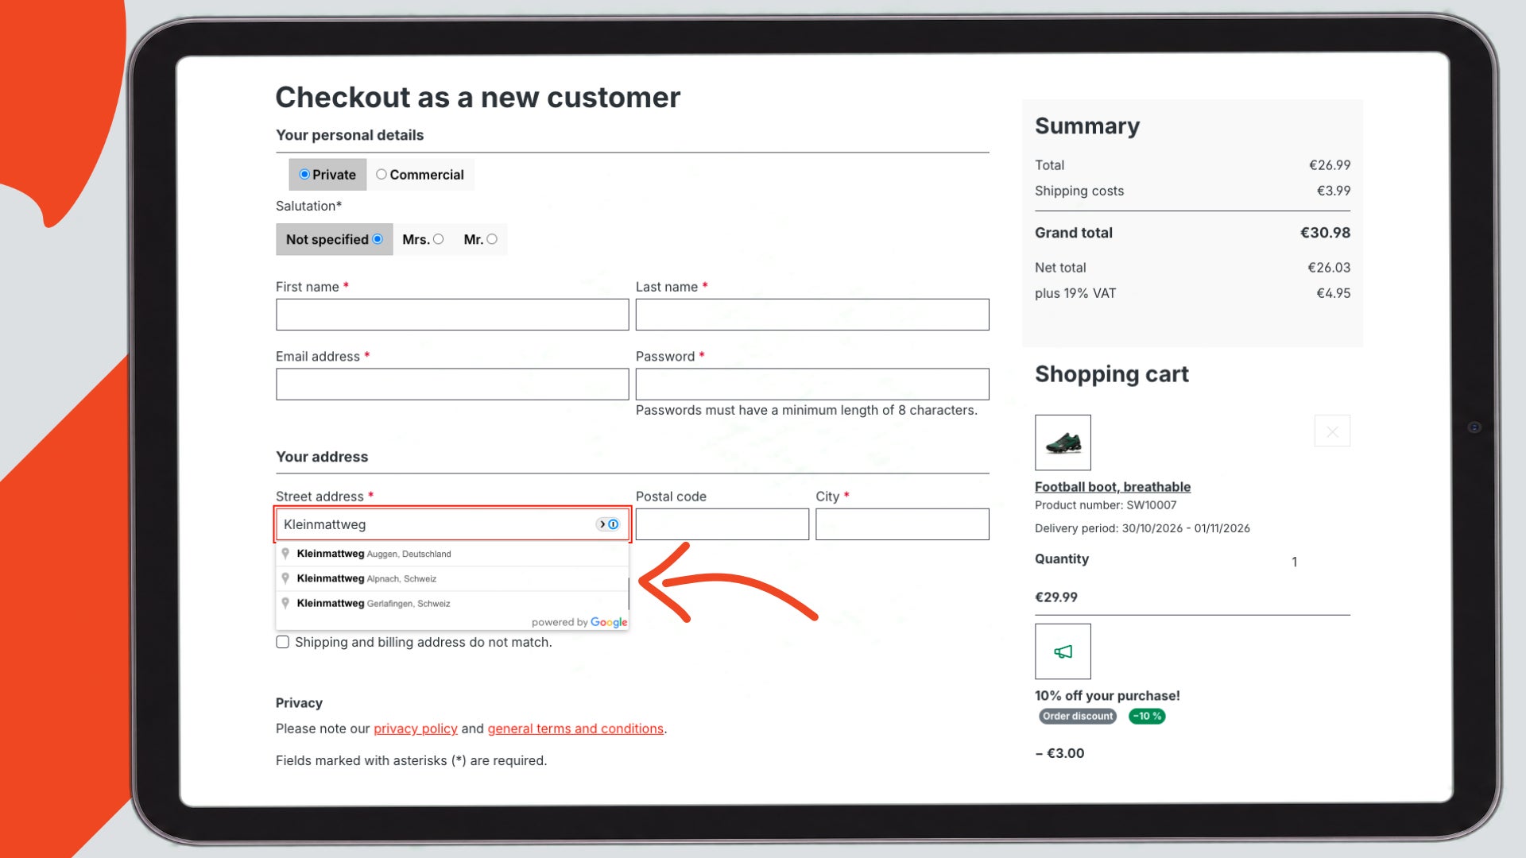Remove Football boot item with X icon
This screenshot has width=1526, height=858.
(x=1332, y=431)
